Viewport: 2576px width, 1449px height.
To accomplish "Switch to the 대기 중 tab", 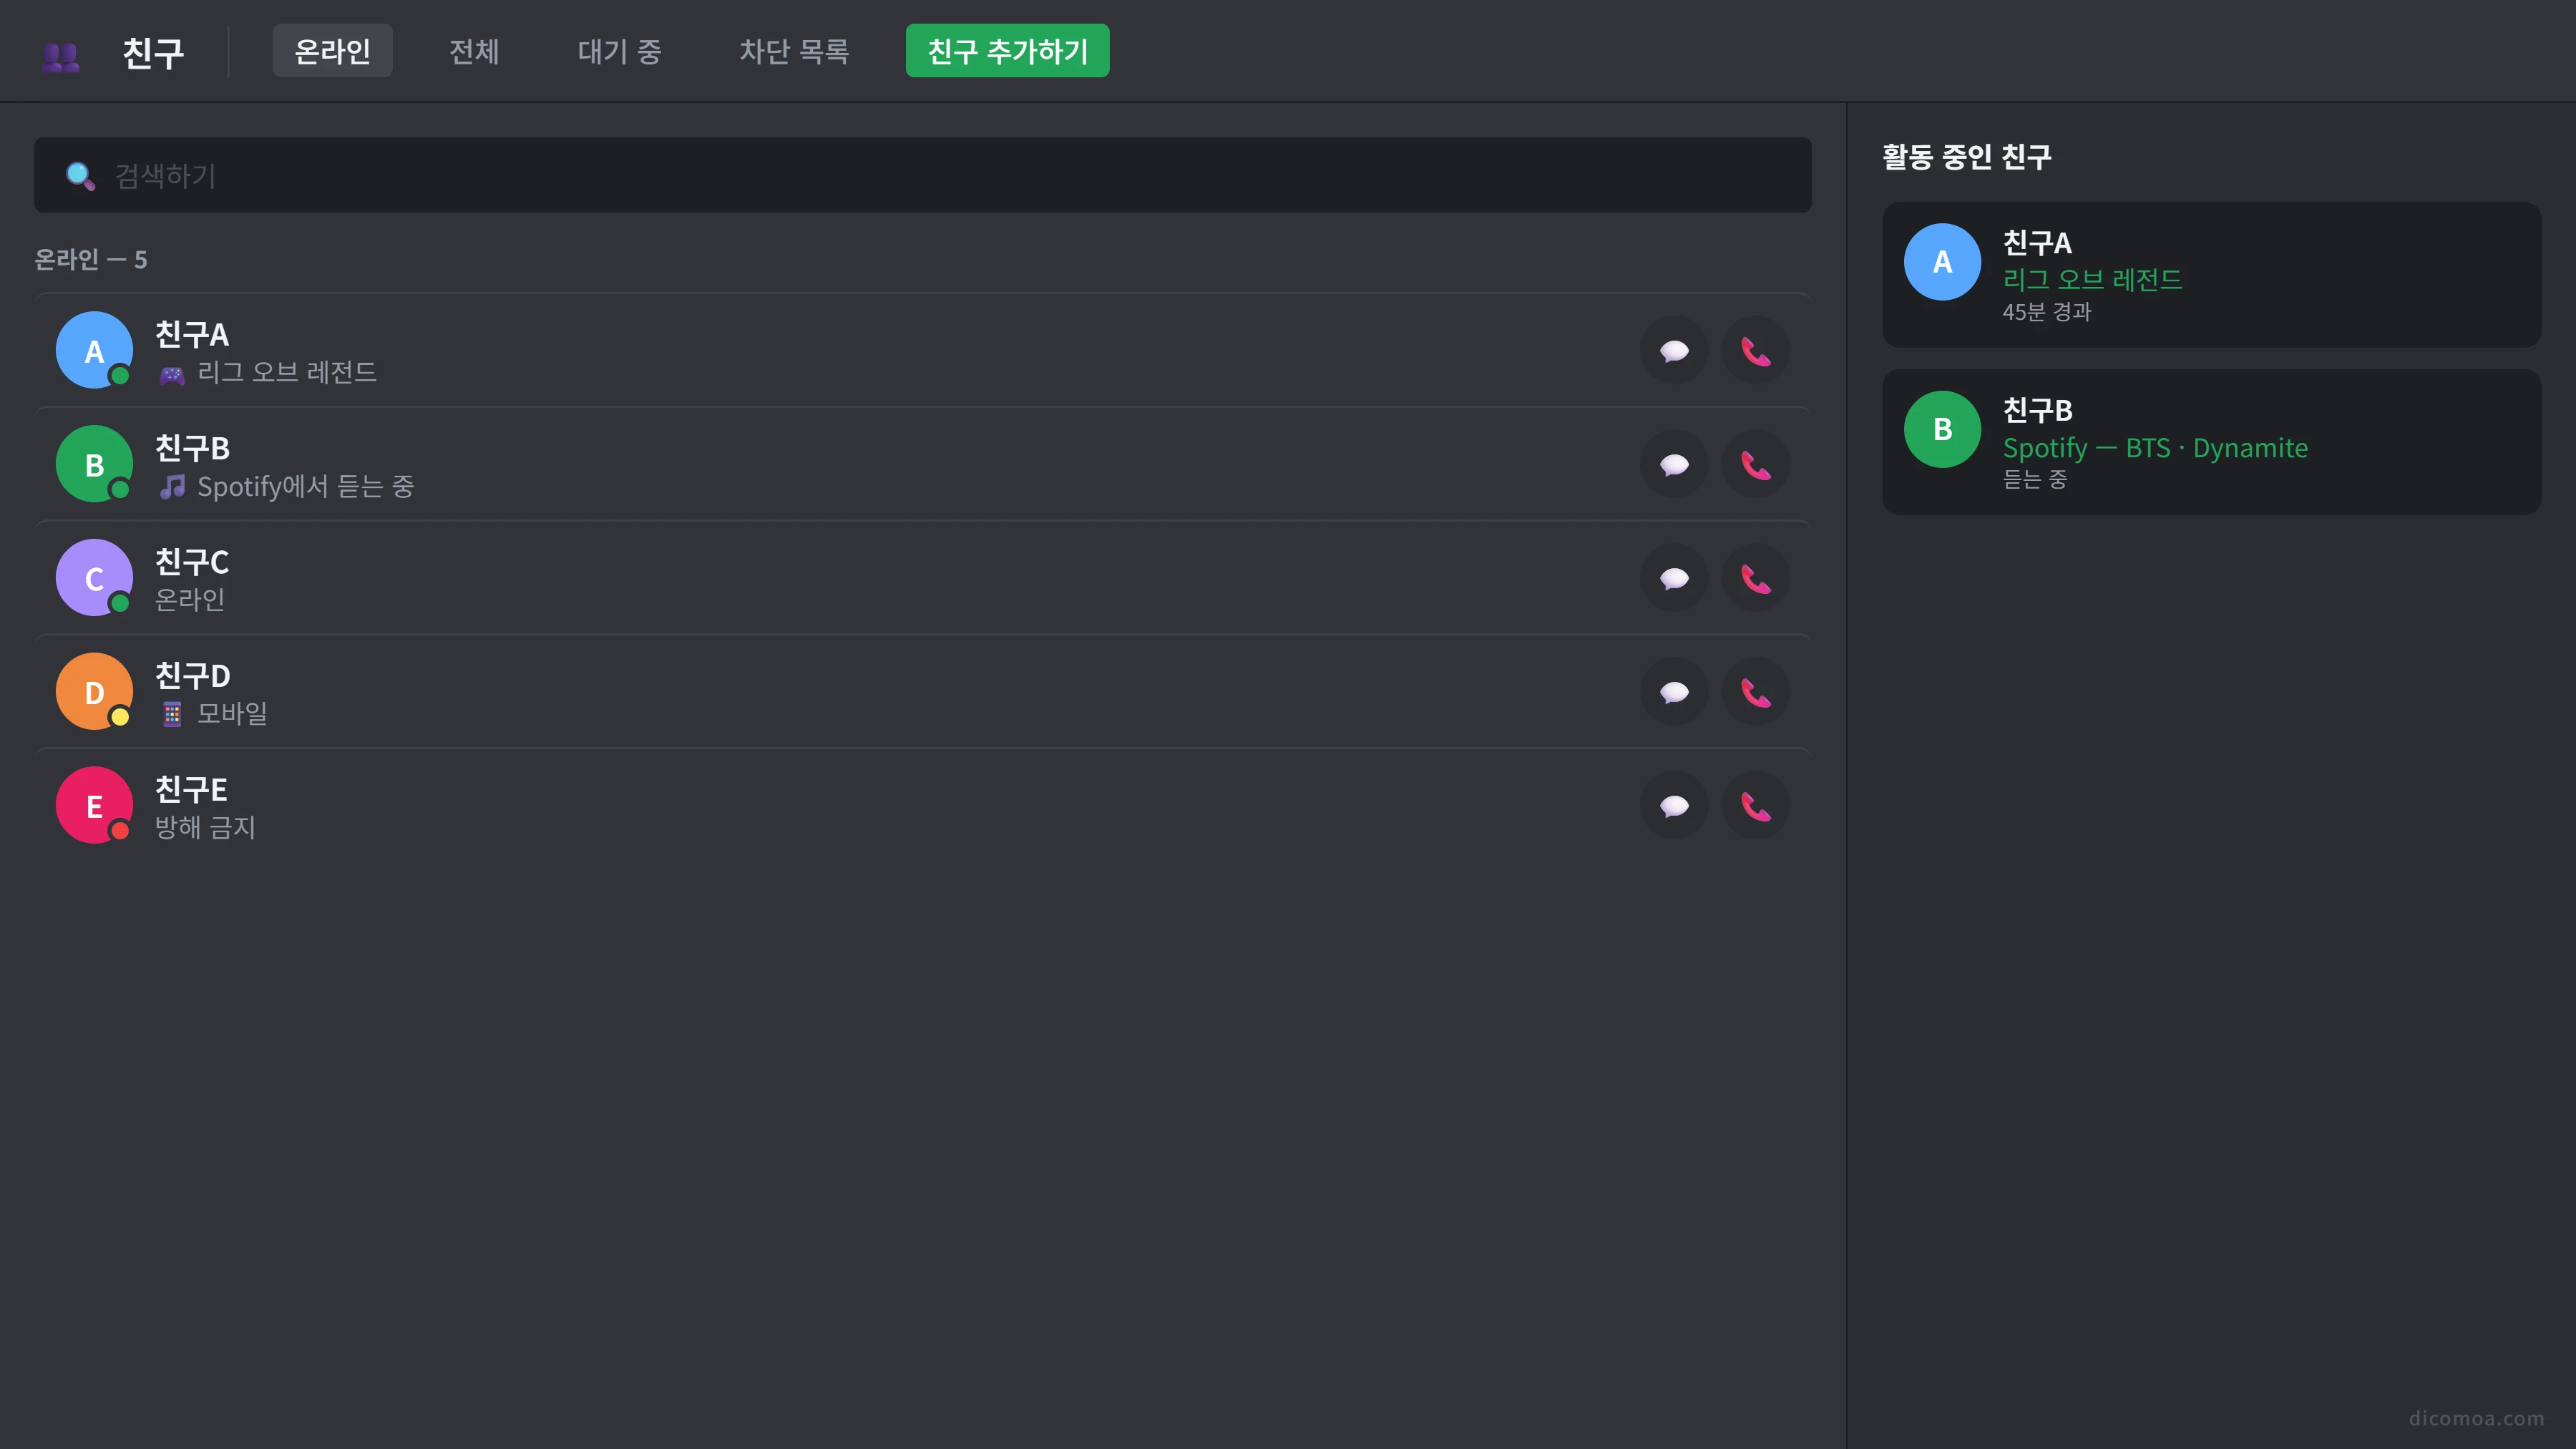I will coord(619,51).
